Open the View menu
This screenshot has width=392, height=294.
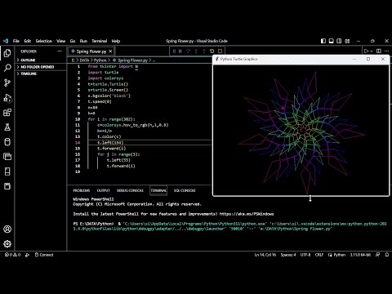tap(61, 41)
